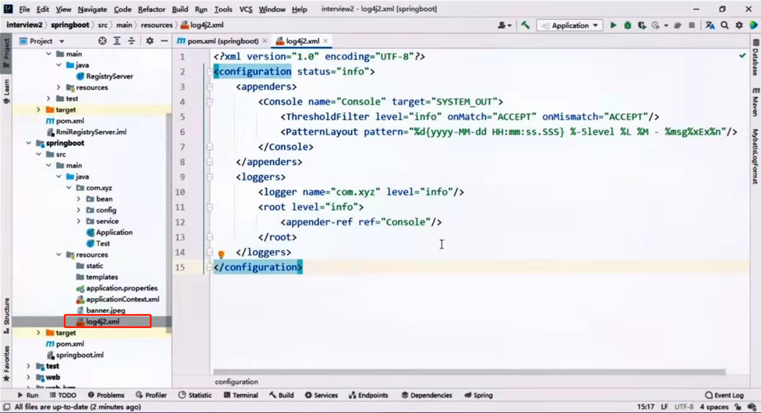Viewport: 761px width, 413px height.
Task: Collapse all in Project panel
Action: click(x=132, y=41)
